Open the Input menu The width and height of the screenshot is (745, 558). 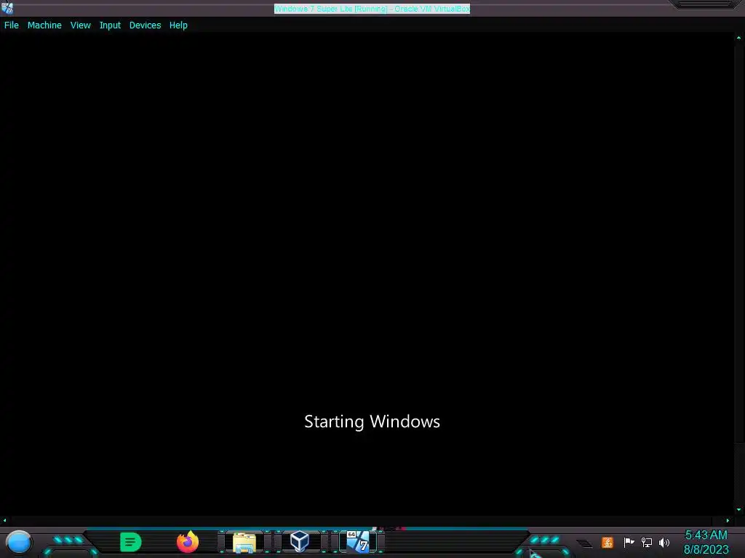(110, 25)
